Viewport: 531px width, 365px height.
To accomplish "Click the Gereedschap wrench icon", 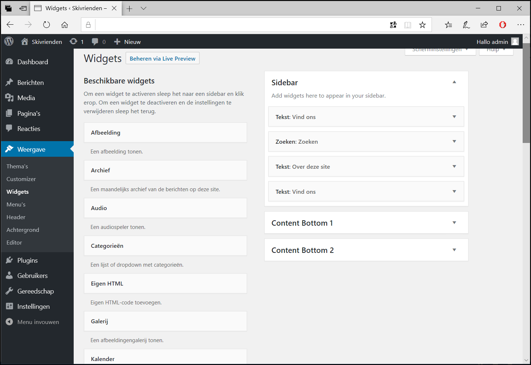I will (9, 291).
